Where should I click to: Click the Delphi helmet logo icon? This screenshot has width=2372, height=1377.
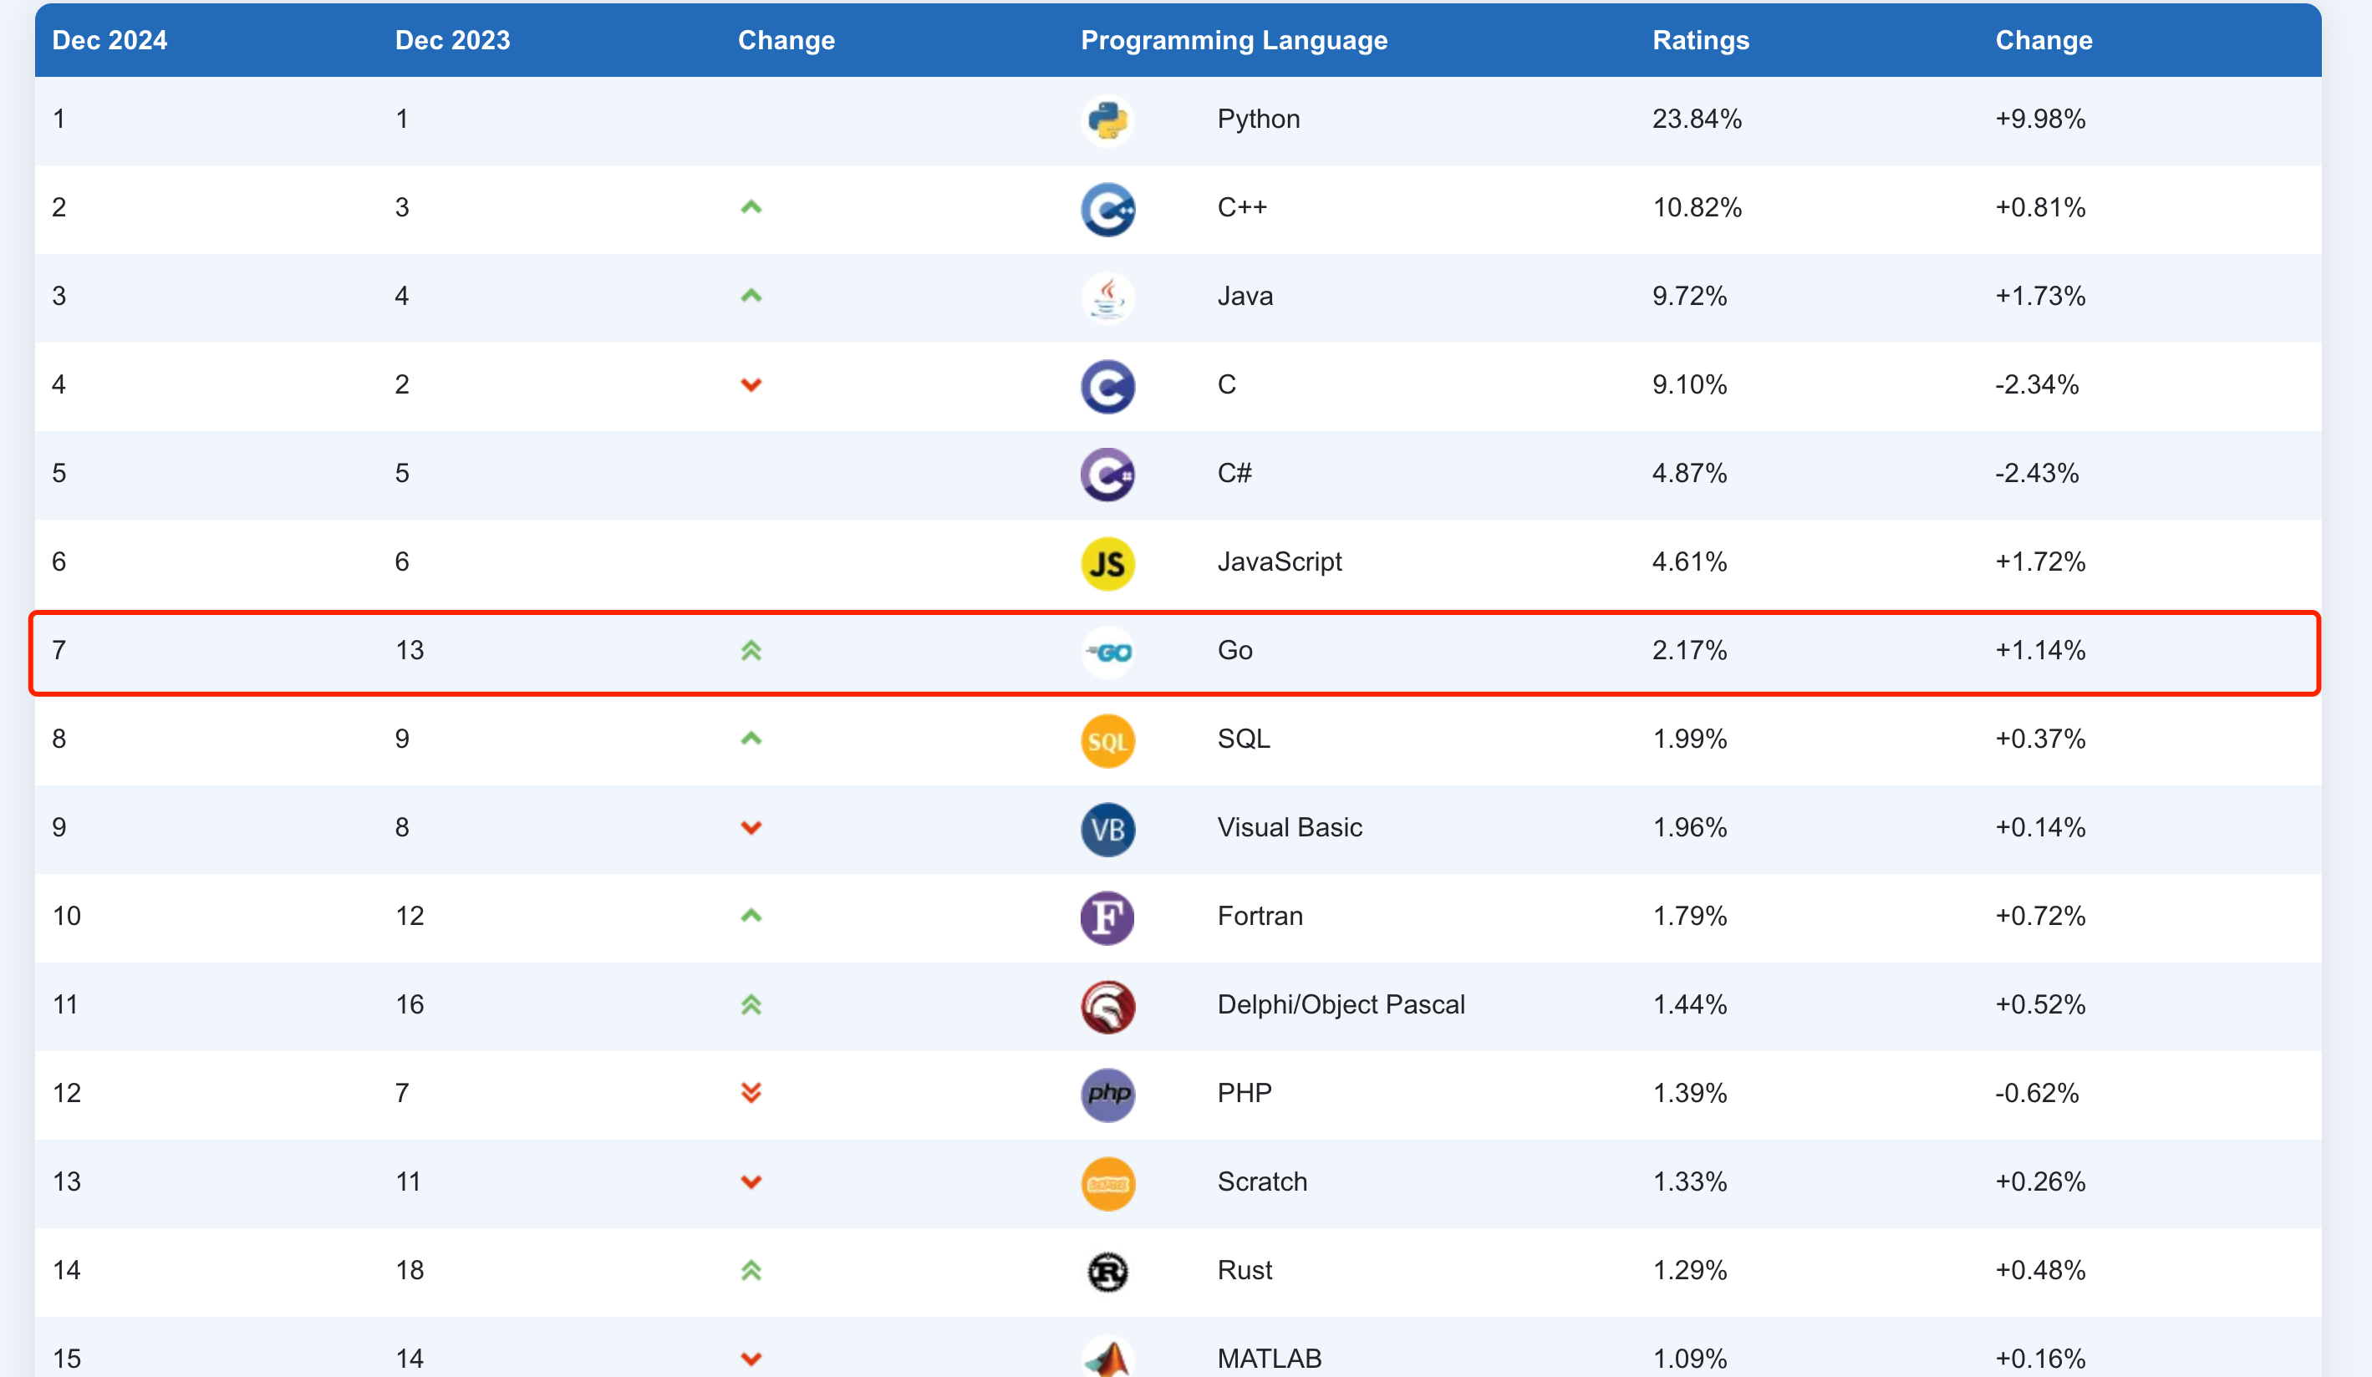[1107, 1006]
